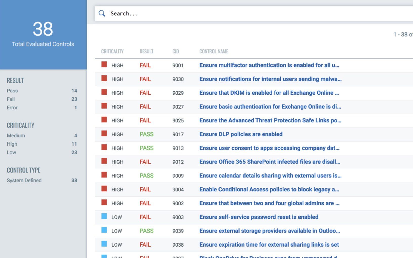Filter results by Pass
413x258 pixels.
(12, 91)
